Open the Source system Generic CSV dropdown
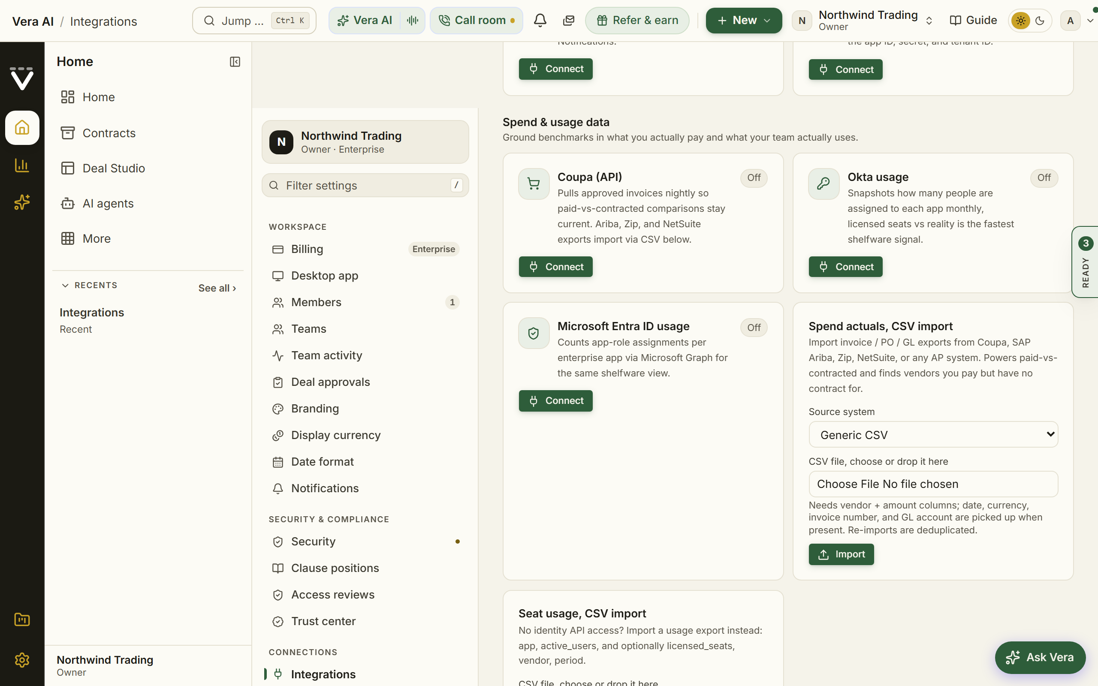 933,435
